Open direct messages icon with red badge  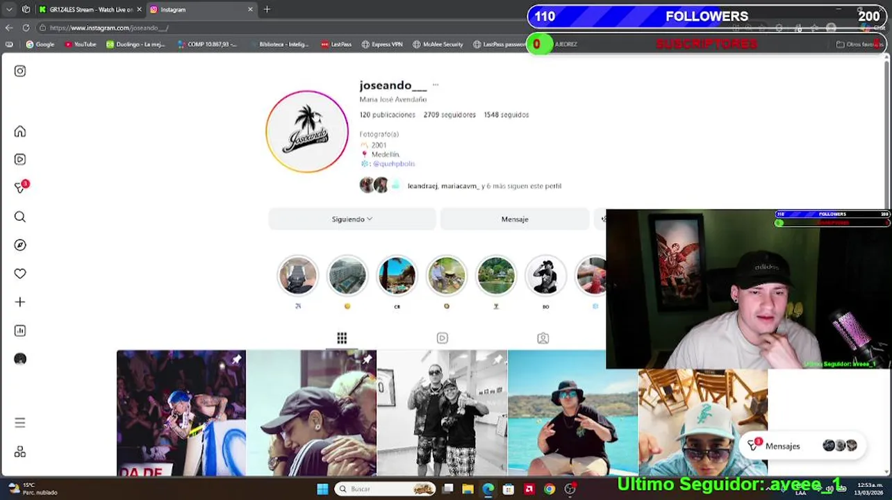click(x=21, y=187)
